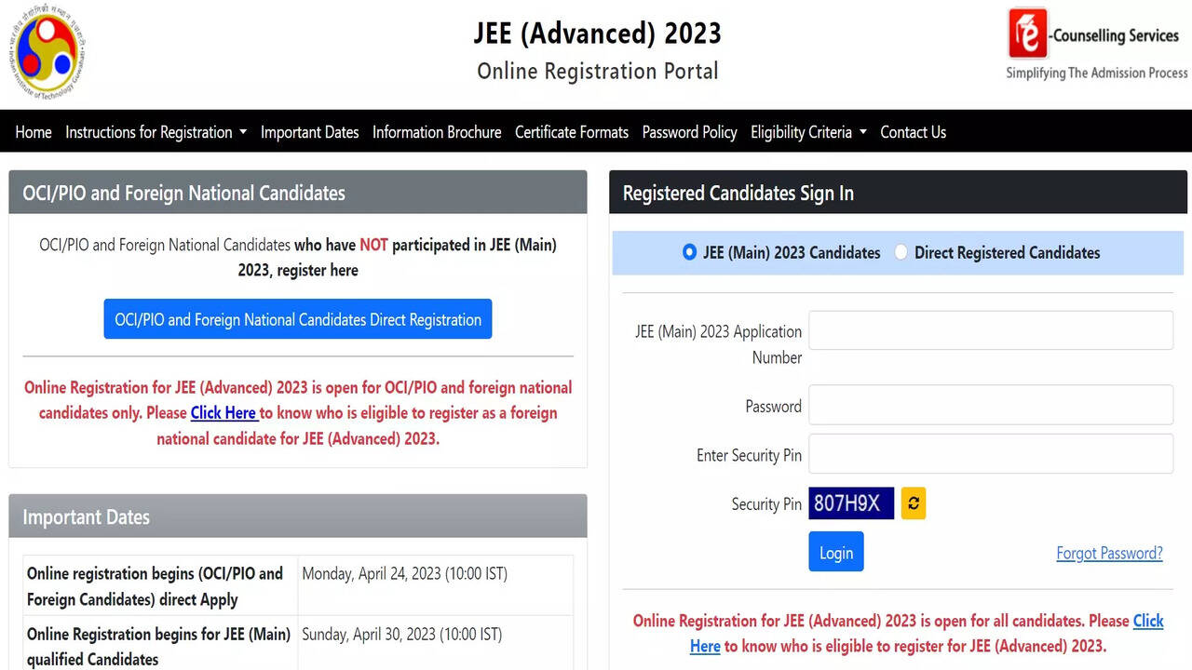Select Direct Registered Candidates radio option

point(901,252)
